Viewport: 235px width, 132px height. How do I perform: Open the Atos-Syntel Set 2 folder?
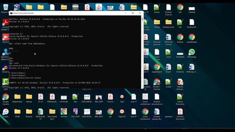tap(52, 114)
